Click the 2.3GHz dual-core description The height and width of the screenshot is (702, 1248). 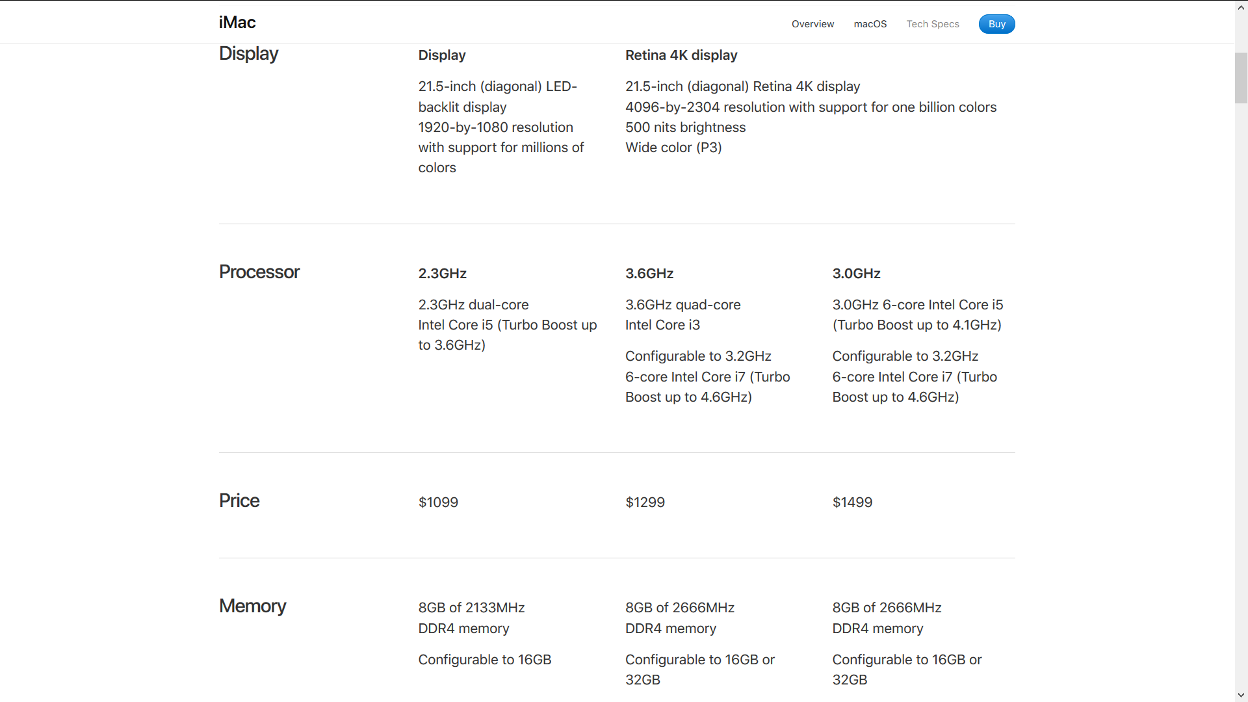[x=507, y=325]
